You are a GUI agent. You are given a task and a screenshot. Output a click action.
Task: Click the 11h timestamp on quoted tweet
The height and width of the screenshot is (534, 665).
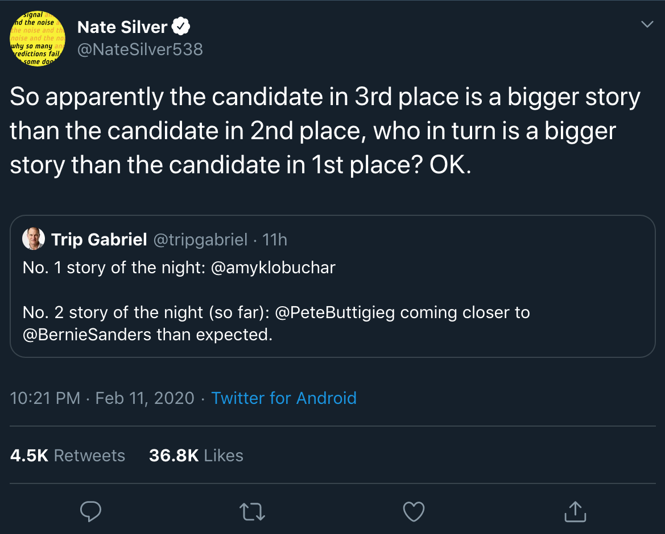coord(275,240)
